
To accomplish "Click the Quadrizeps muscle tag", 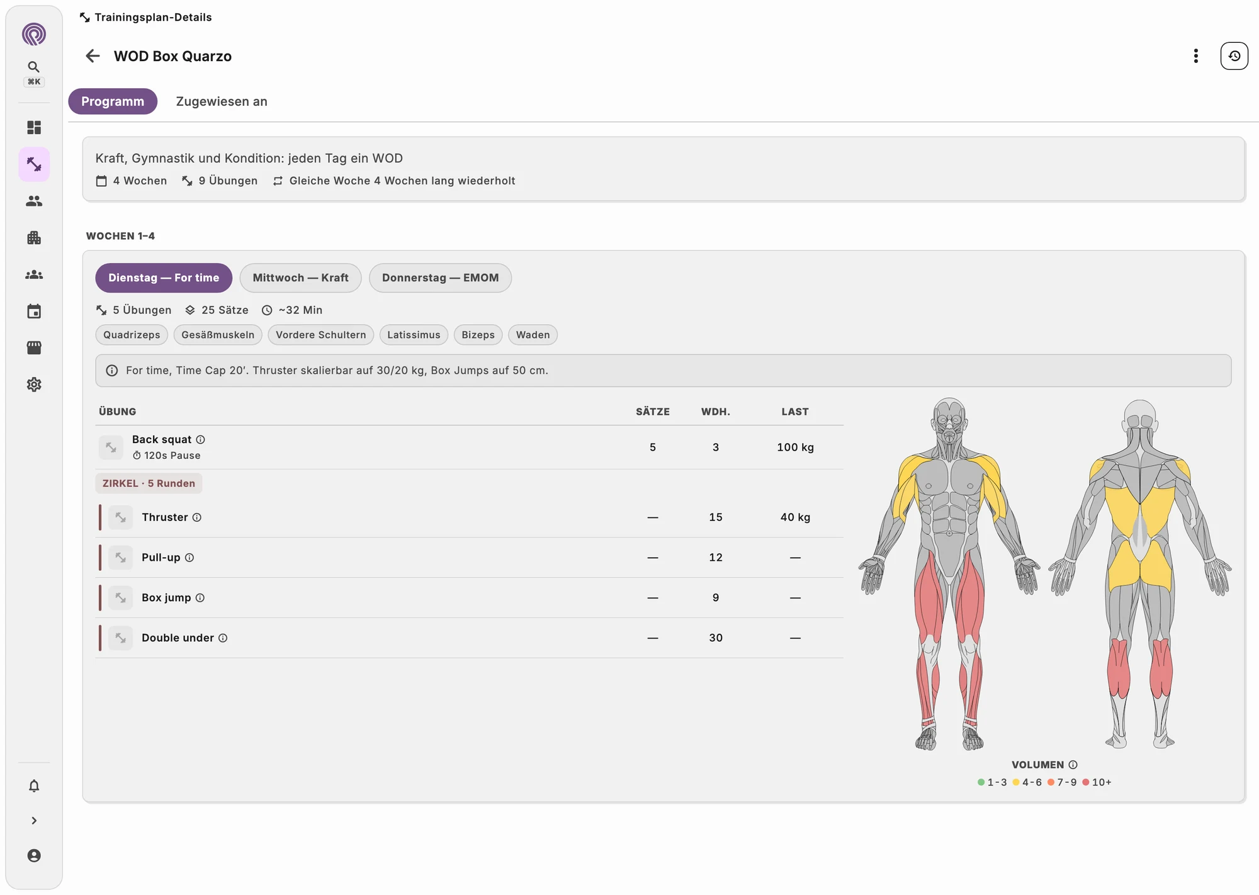I will click(x=132, y=335).
